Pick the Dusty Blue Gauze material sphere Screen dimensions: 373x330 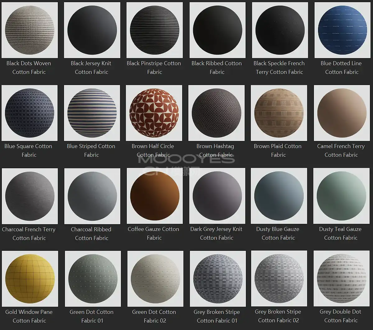(x=279, y=196)
